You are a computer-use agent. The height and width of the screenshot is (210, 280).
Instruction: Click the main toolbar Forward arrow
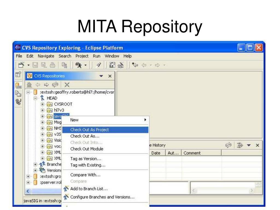157,65
